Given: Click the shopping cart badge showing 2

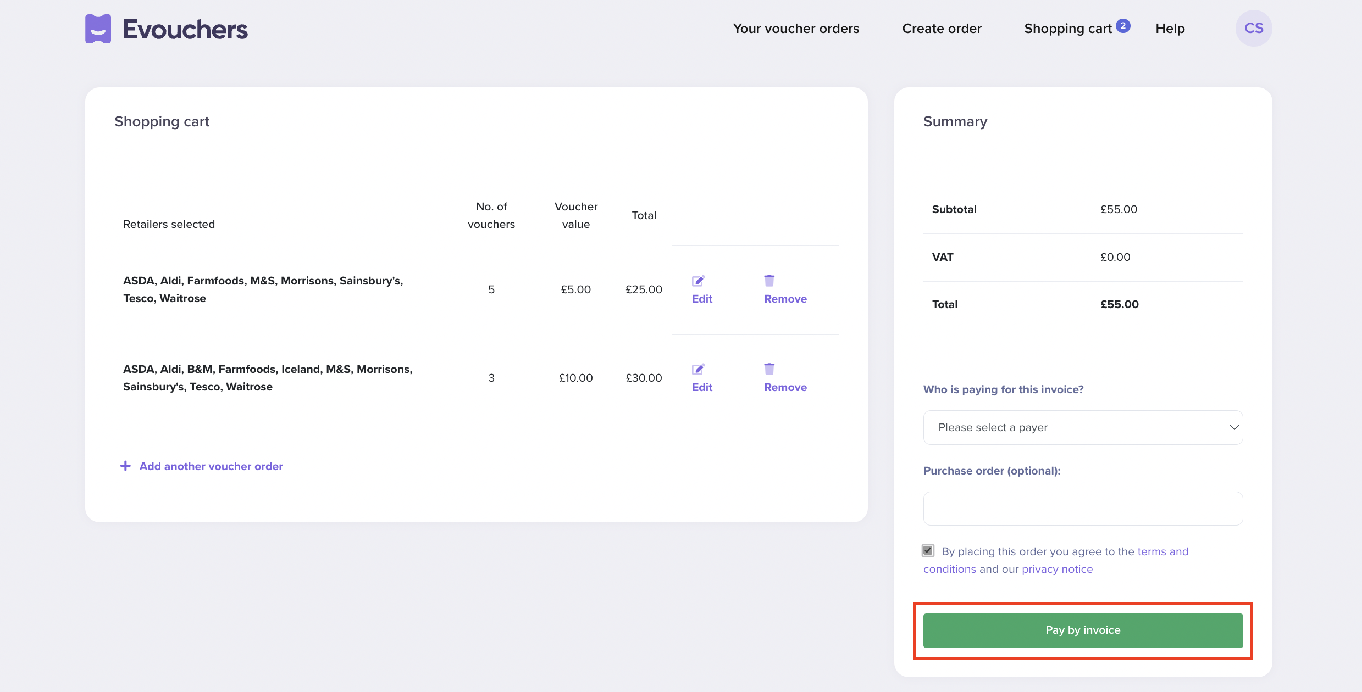Looking at the screenshot, I should (1123, 25).
